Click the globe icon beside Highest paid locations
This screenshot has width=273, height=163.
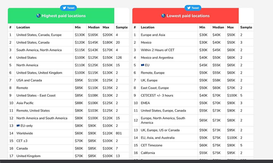click(38, 16)
